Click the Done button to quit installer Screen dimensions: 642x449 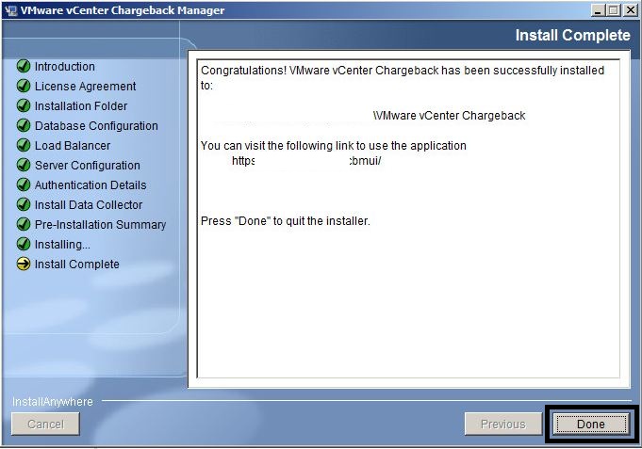[x=591, y=424]
